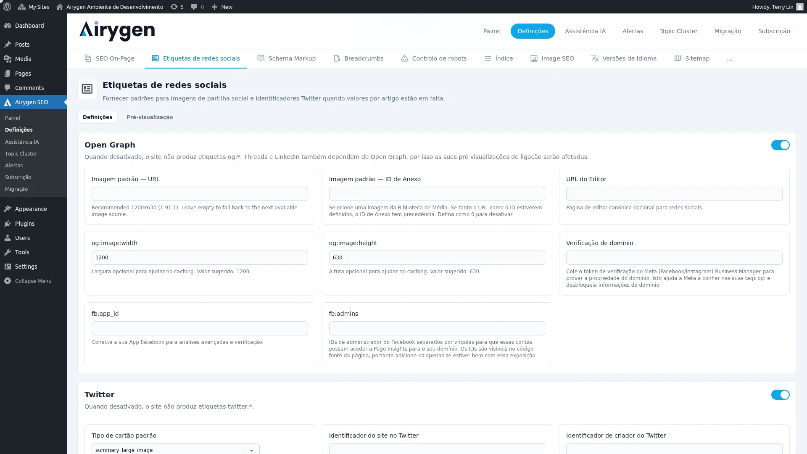Click the Dashboard gauge icon

(x=8, y=26)
